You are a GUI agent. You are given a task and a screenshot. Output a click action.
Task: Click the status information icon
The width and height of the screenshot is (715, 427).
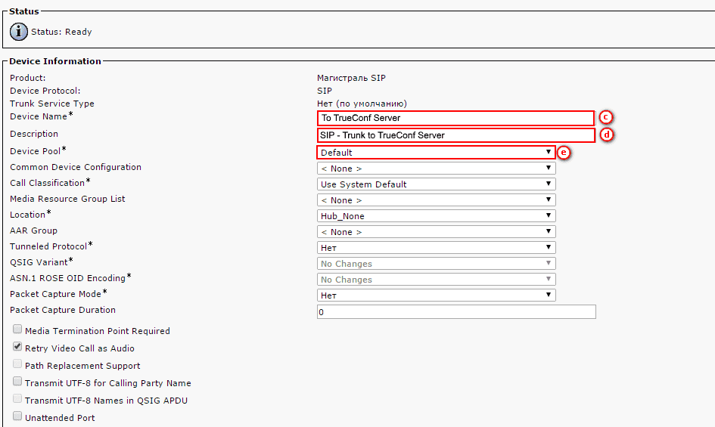point(19,32)
